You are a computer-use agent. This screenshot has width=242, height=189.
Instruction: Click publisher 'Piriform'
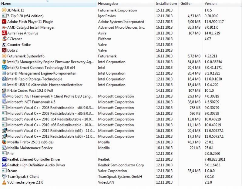[105, 39]
